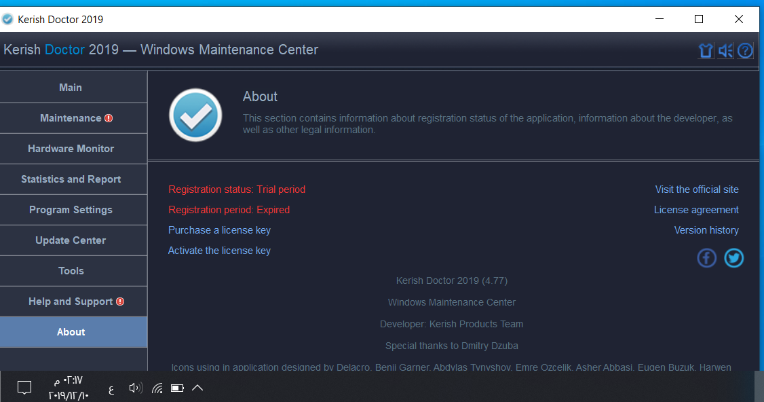
Task: Open the Tools section
Action: 73,271
